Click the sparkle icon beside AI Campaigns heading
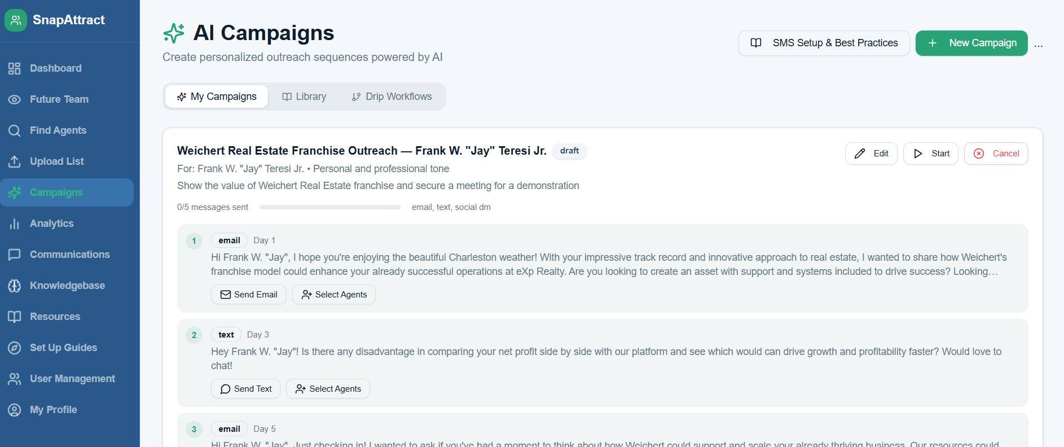This screenshot has height=447, width=1064. click(174, 33)
